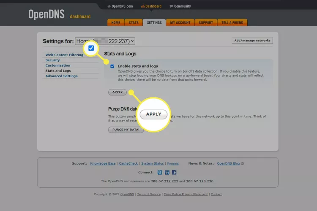Open Security settings section
Image resolution: width=317 pixels, height=211 pixels.
52,60
